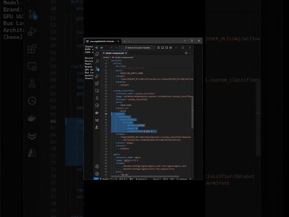Open the hexagon clock activity bar view
Viewport: 289px width, 217px height.
[x=97, y=105]
